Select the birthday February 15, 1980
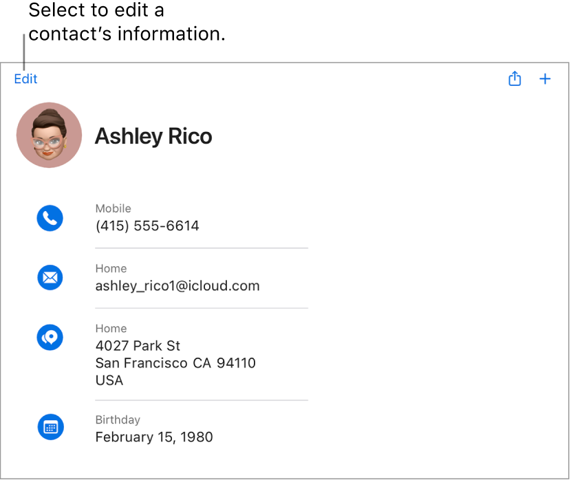The image size is (571, 480). click(154, 437)
